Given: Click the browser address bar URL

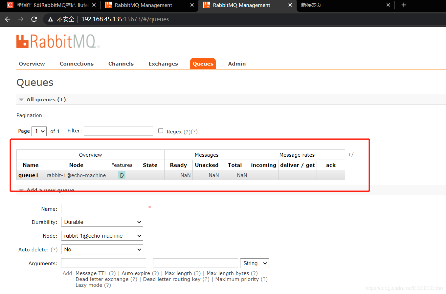Looking at the screenshot, I should [125, 19].
